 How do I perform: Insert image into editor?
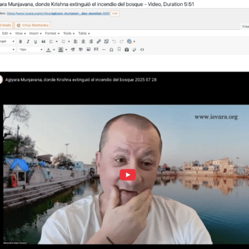point(88,49)
